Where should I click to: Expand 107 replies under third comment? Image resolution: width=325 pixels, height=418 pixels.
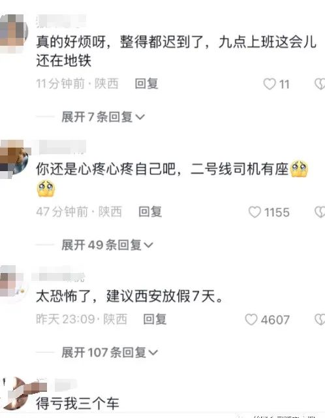click(x=110, y=353)
